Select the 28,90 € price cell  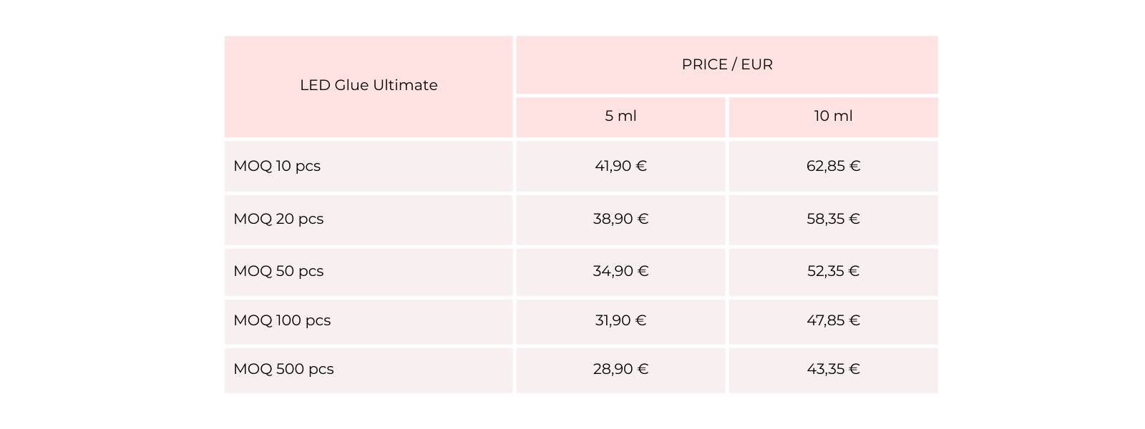(620, 369)
